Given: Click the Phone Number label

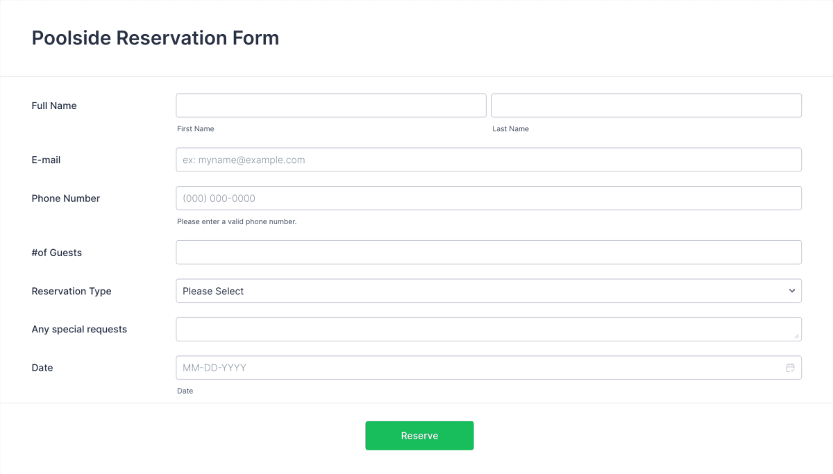Looking at the screenshot, I should point(66,198).
